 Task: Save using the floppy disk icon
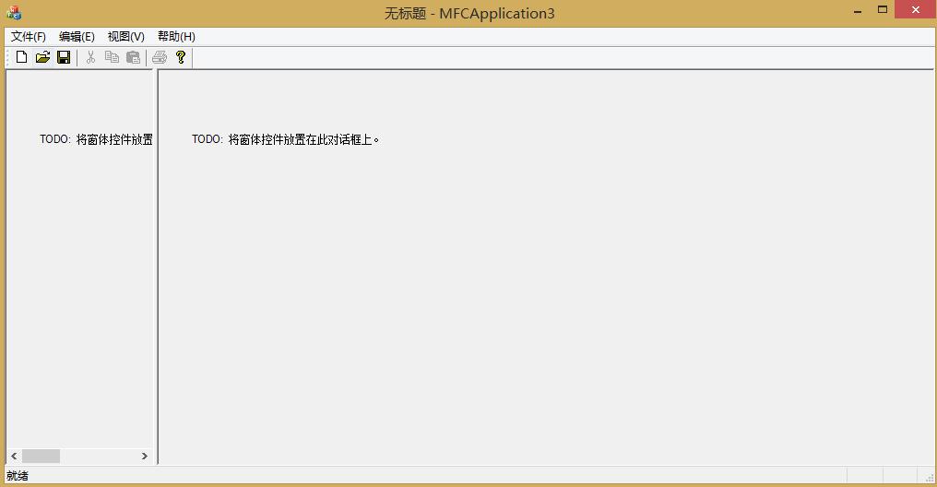[64, 57]
